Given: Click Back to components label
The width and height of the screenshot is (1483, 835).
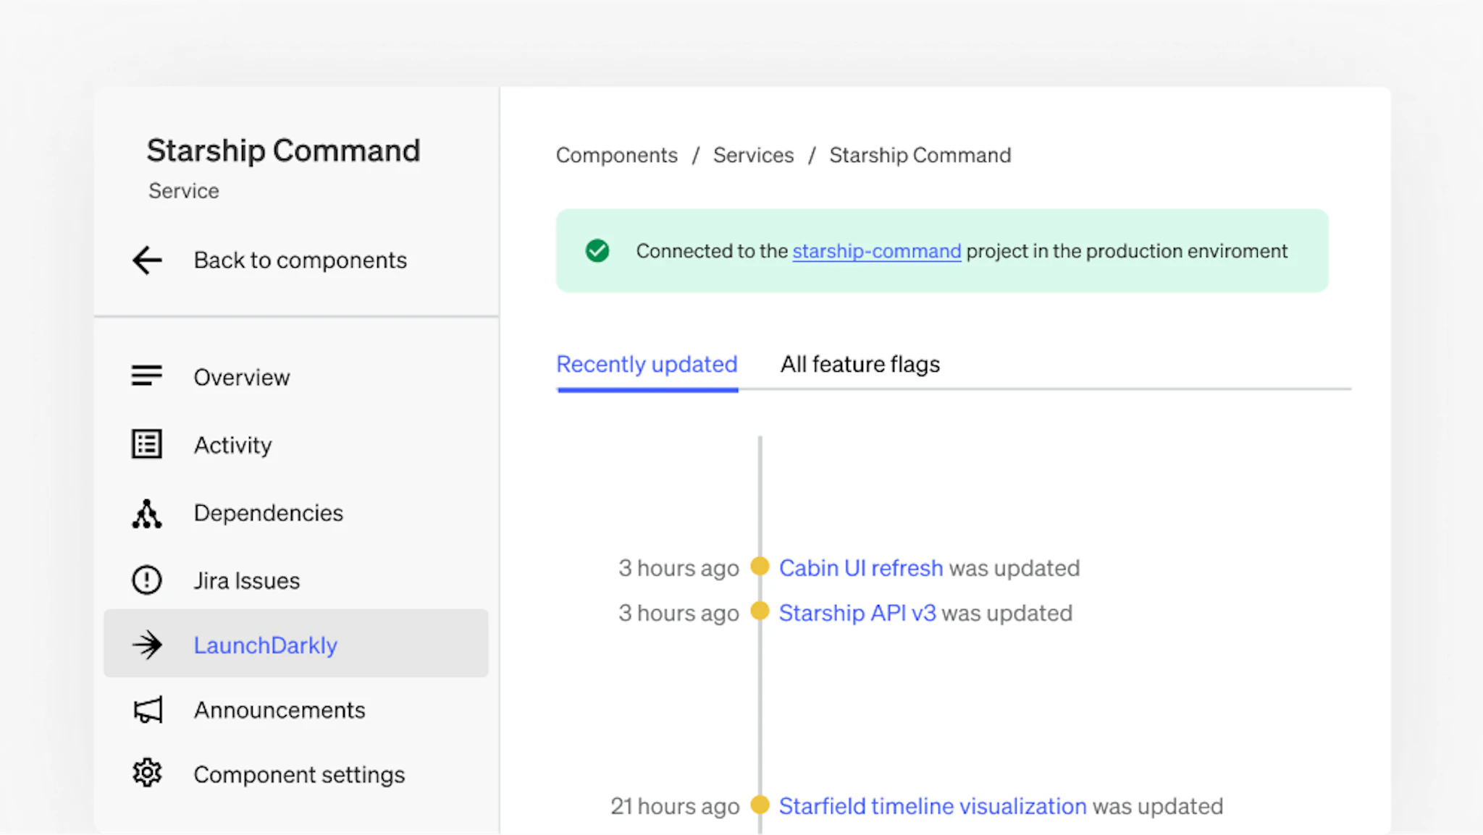Looking at the screenshot, I should tap(300, 260).
